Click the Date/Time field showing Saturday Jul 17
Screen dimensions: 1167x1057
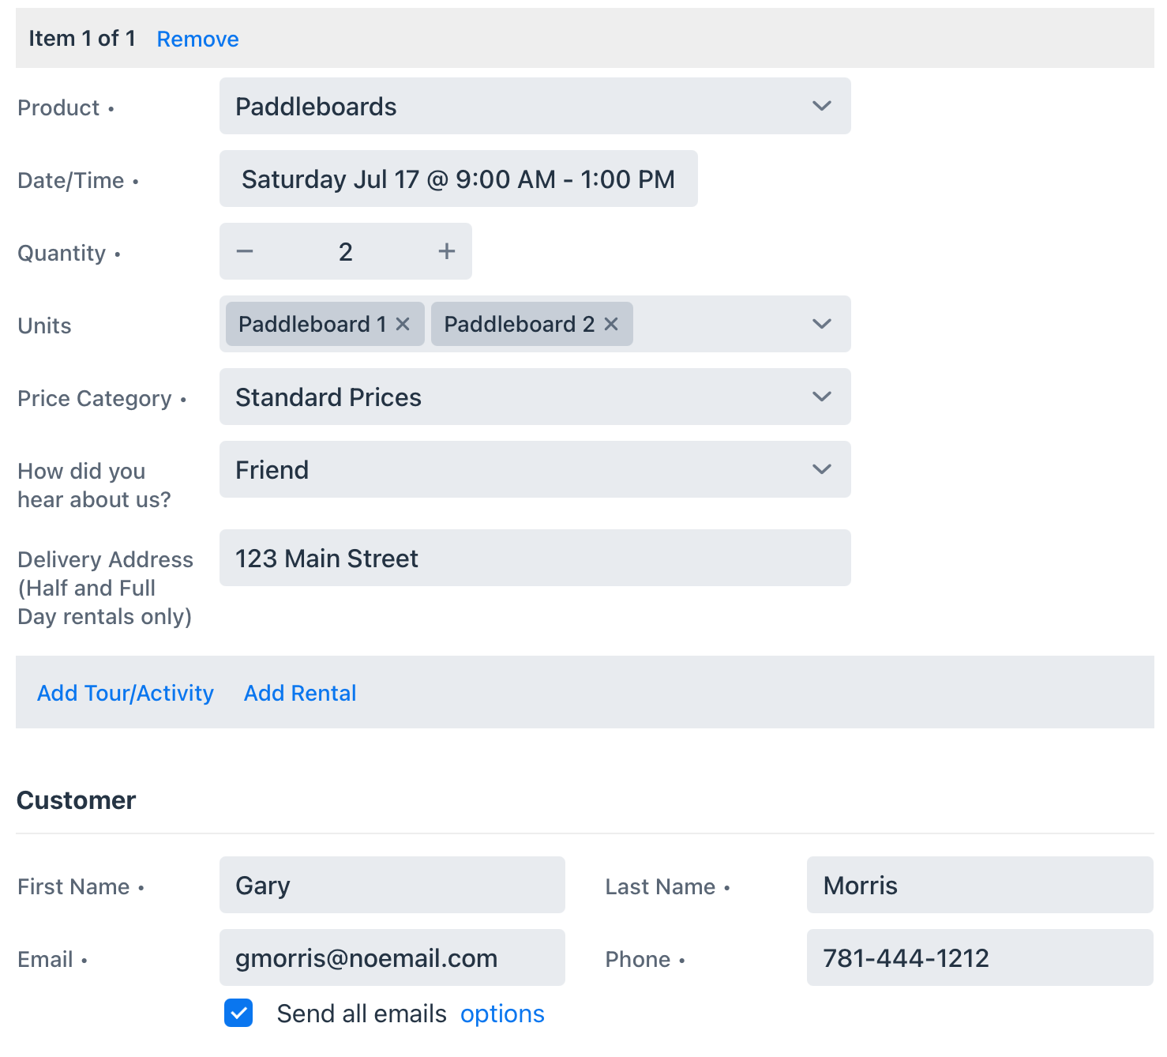coord(459,179)
